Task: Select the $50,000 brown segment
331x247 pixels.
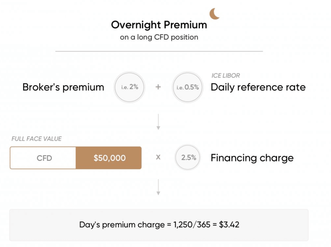Action: 109,158
